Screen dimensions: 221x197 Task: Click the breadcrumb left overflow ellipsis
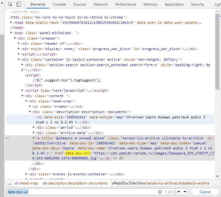9,184
